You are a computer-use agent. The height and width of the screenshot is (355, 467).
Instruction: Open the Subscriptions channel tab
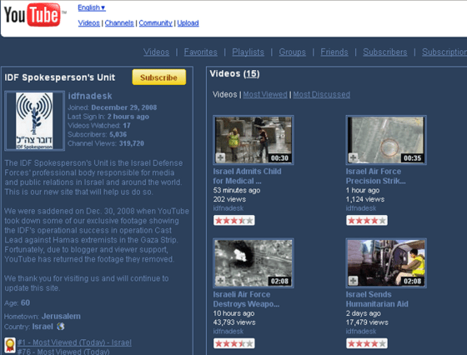pyautogui.click(x=444, y=52)
